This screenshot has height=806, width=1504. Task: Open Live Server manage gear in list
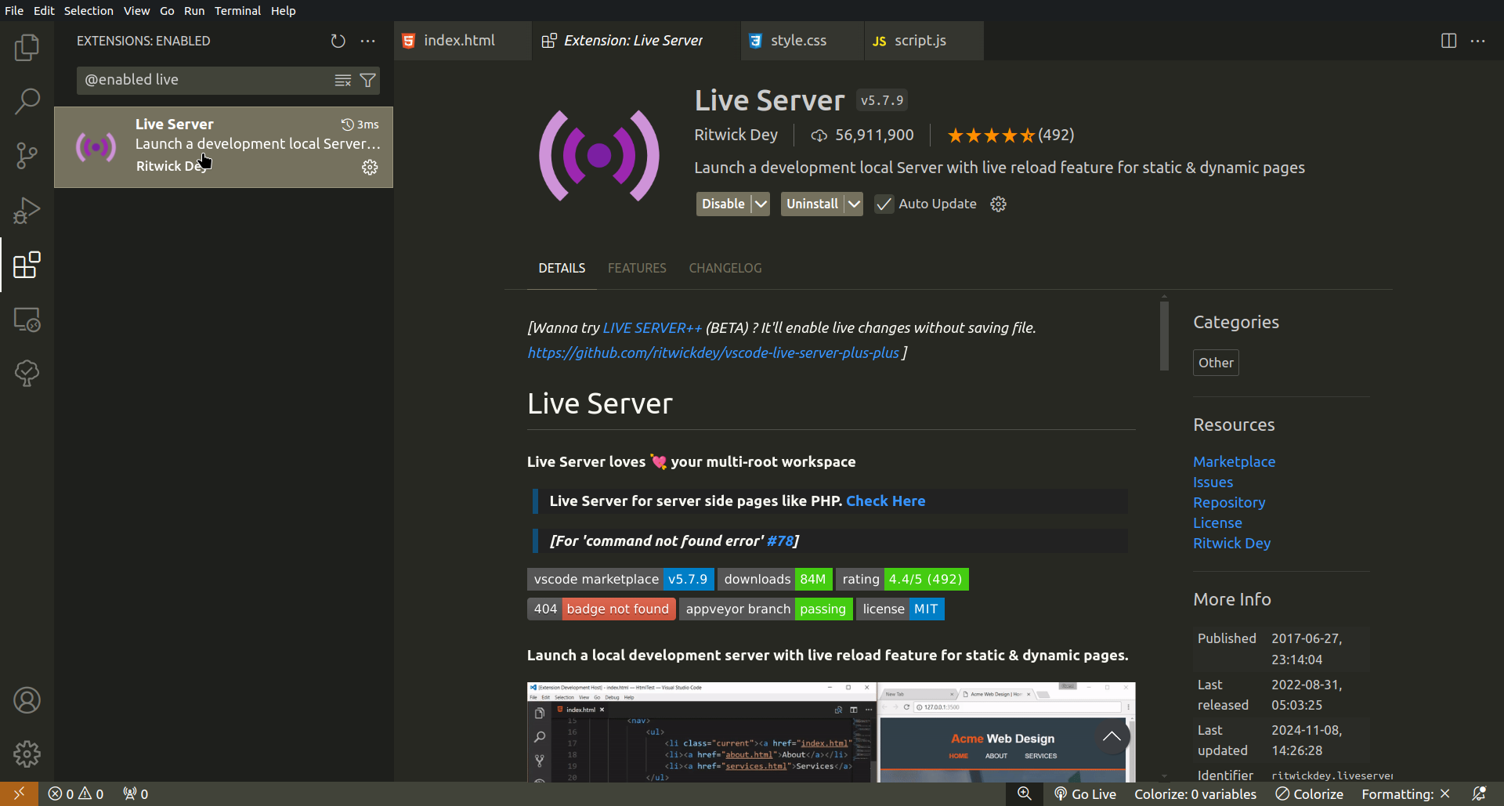pyautogui.click(x=370, y=168)
